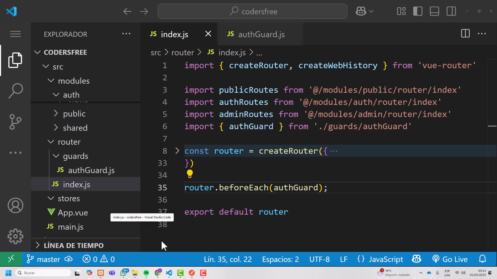497x279 pixels.
Task: Go back with the left arrow
Action: tap(127, 11)
